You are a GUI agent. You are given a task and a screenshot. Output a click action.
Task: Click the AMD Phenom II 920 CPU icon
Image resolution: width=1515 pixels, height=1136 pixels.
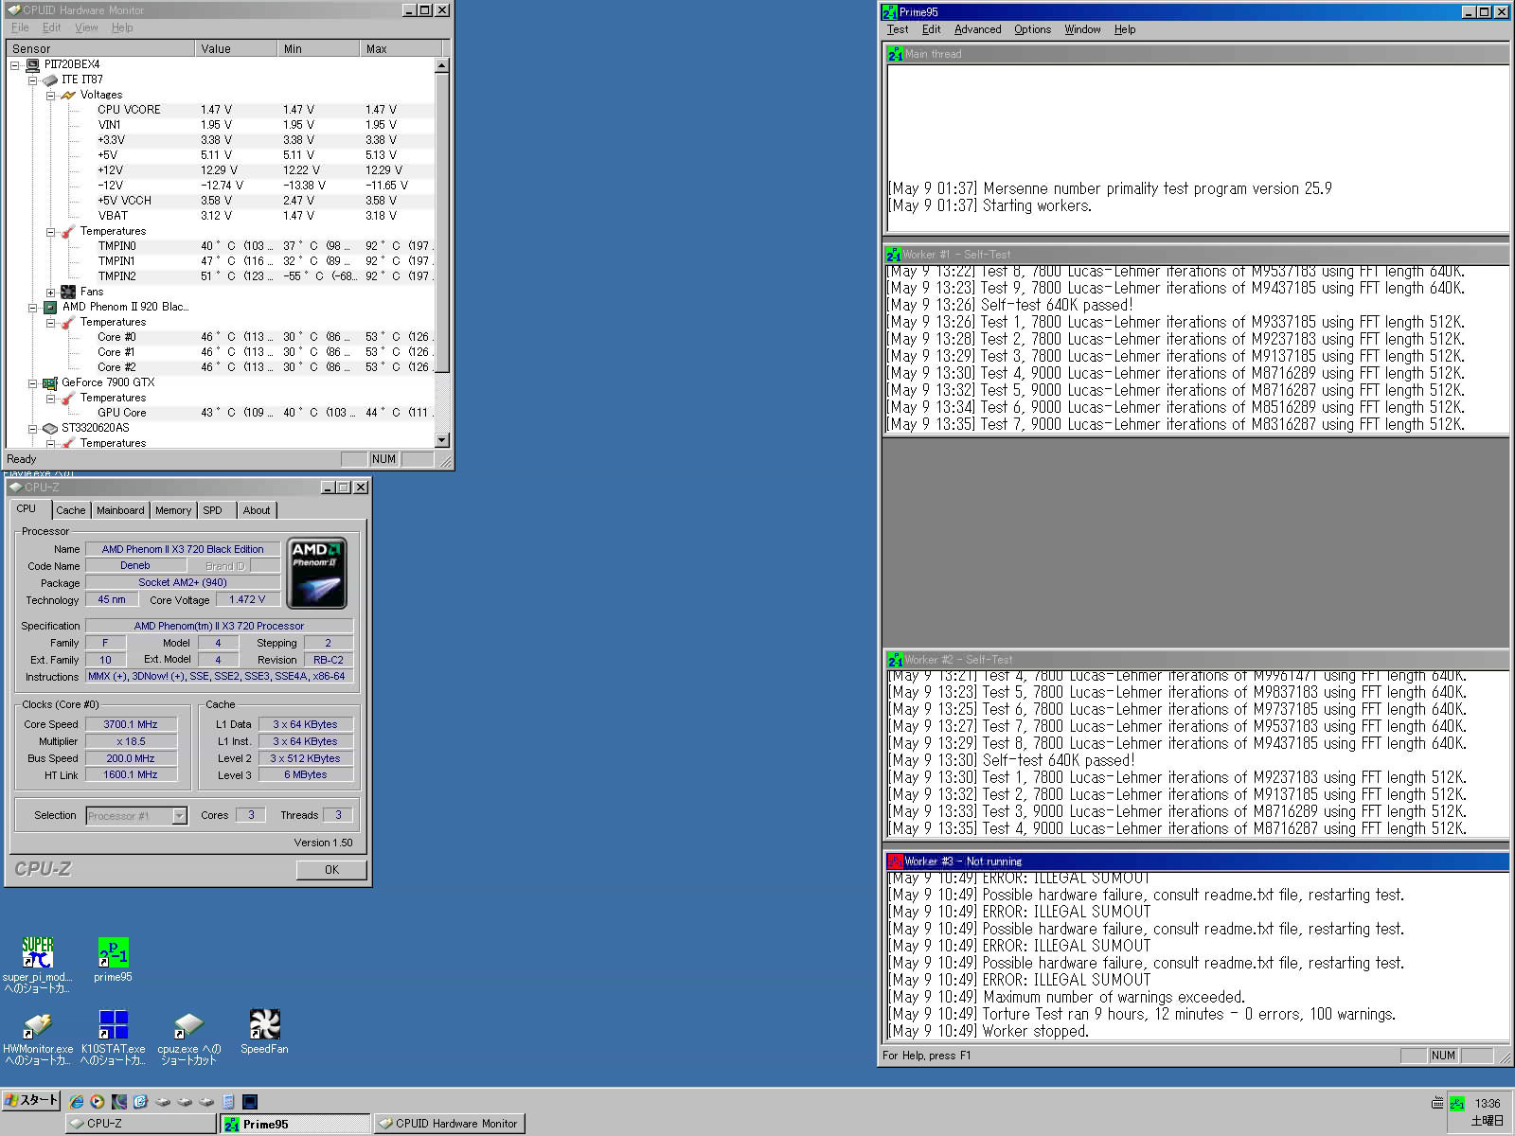tap(50, 307)
